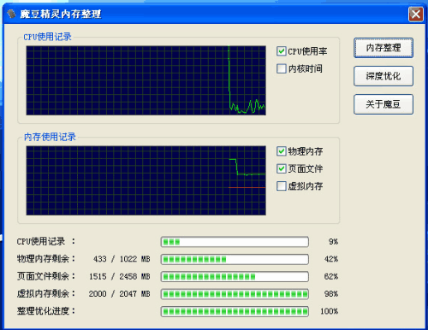This screenshot has width=428, height=330.
Task: Start 深度优化 deep optimization
Action: [383, 76]
